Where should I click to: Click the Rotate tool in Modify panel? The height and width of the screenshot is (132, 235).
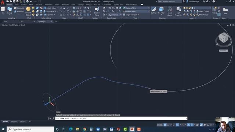(x=81, y=11)
